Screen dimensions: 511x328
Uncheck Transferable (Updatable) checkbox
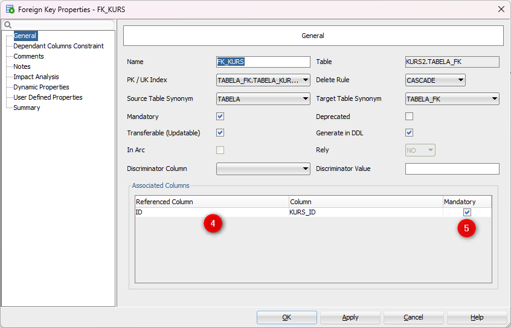coord(220,133)
